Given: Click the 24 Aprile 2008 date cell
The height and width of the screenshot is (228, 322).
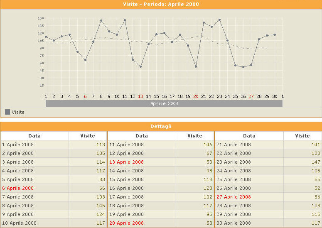Looking at the screenshot, I should click(249, 171).
